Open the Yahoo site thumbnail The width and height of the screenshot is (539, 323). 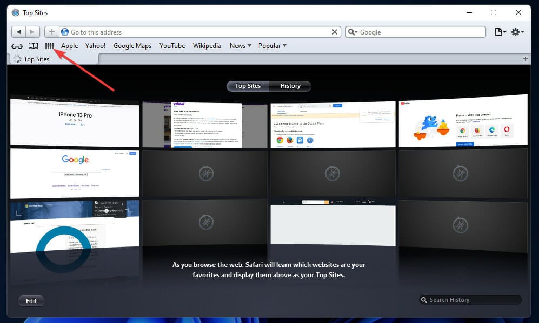205,125
